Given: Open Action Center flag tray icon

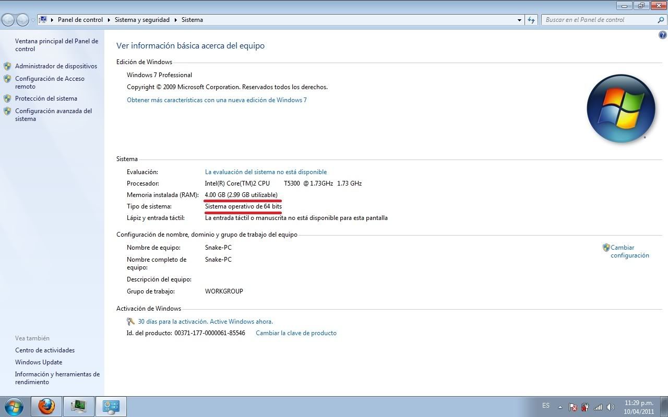Looking at the screenshot, I should (572, 407).
